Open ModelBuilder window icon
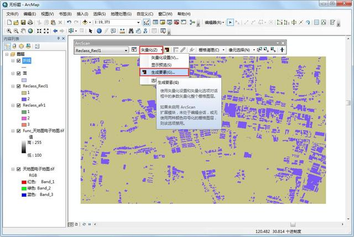This screenshot has width=354, height=237. coord(192,22)
